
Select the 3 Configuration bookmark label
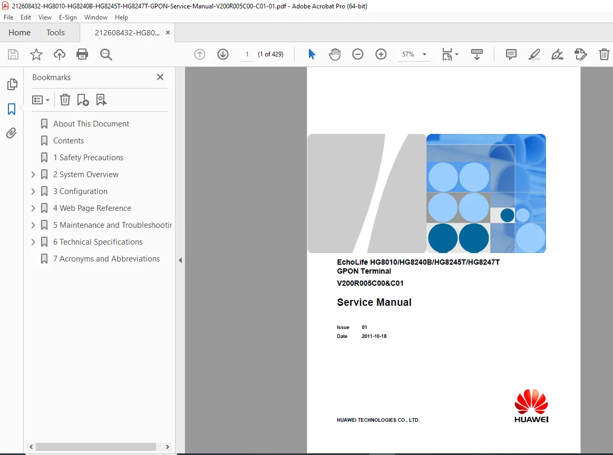tap(80, 191)
